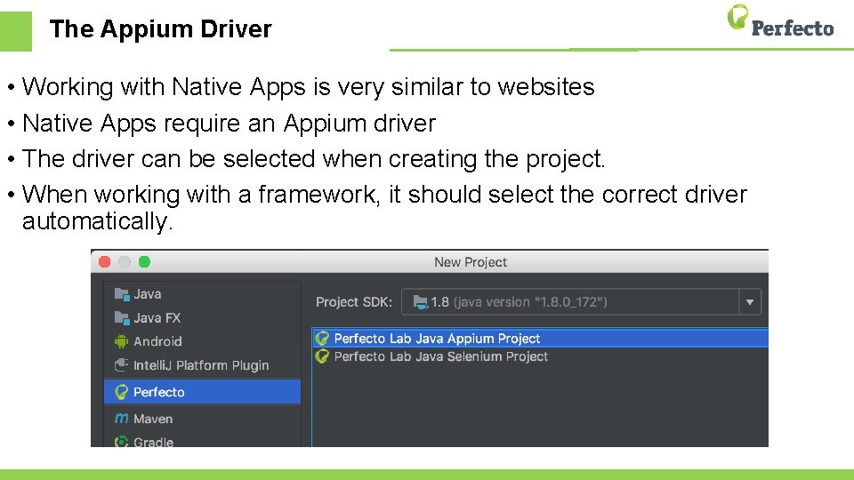Click the green Android robot icon
The image size is (854, 480).
[121, 341]
